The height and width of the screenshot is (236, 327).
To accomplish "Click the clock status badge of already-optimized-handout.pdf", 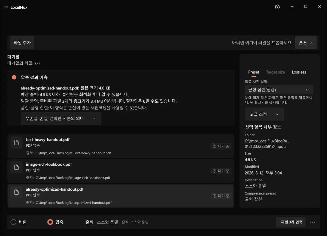I will pos(221,196).
